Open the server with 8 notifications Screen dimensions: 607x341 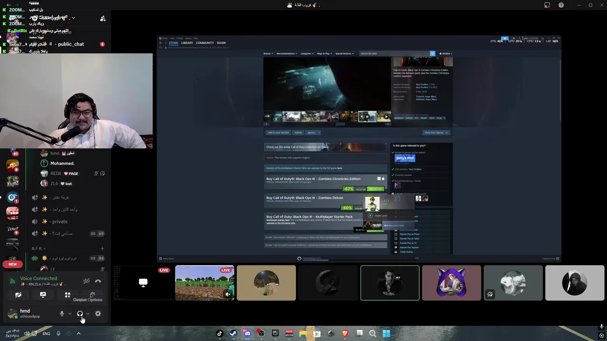tap(13, 166)
